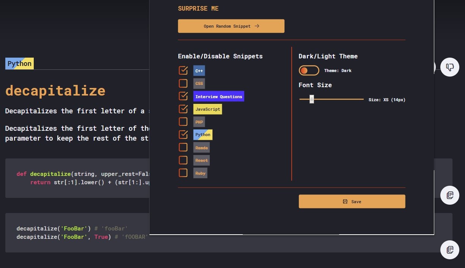Screen dimensions: 465x268
Task: Enable the Ruby snippets checkbox
Action: coord(183,173)
